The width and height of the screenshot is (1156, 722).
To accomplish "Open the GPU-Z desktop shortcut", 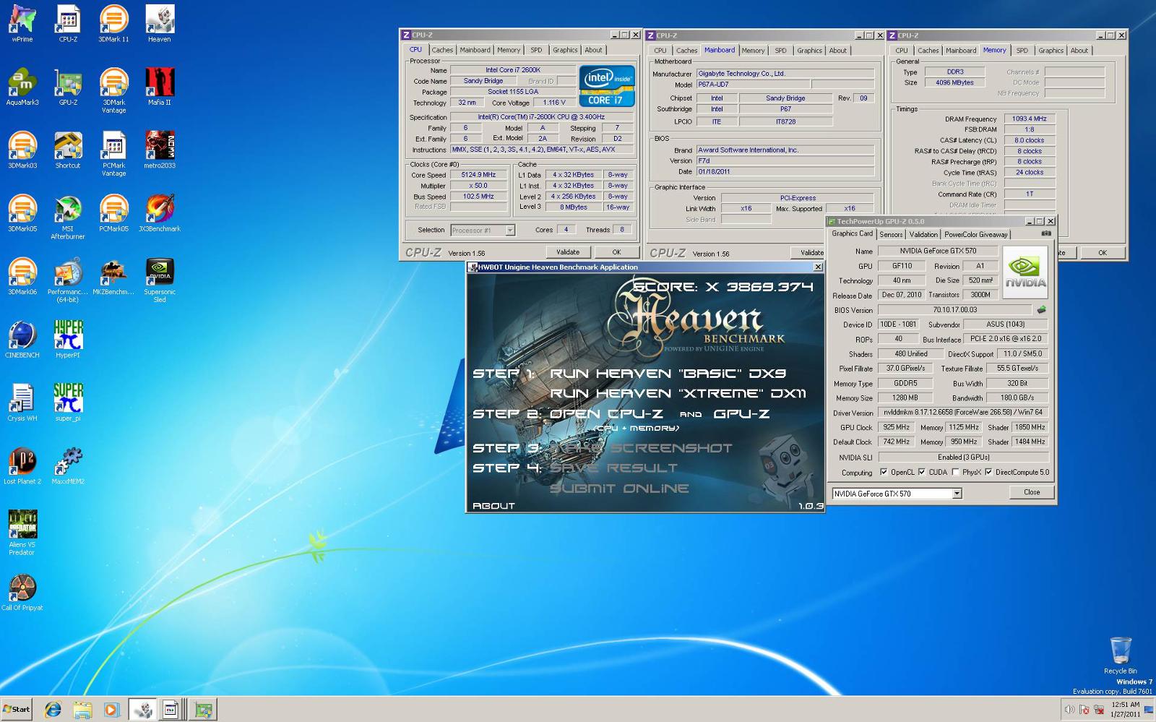I will 68,87.
